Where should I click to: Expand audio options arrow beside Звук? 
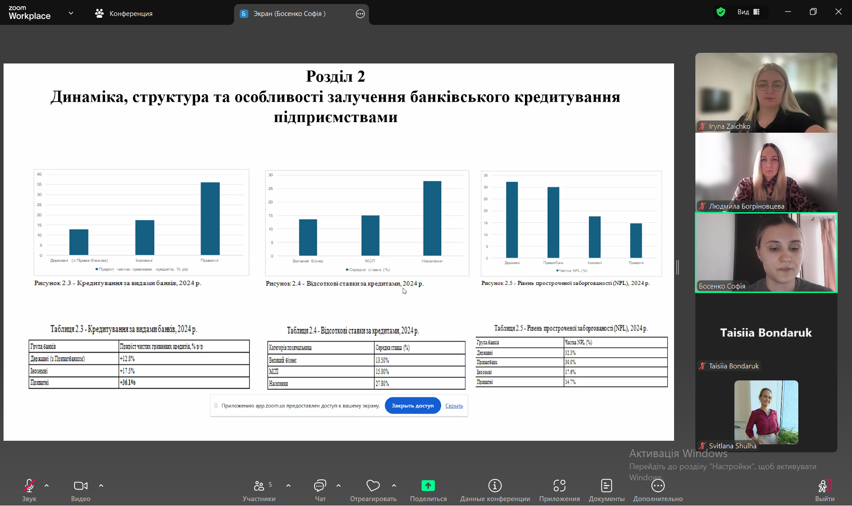coord(47,486)
